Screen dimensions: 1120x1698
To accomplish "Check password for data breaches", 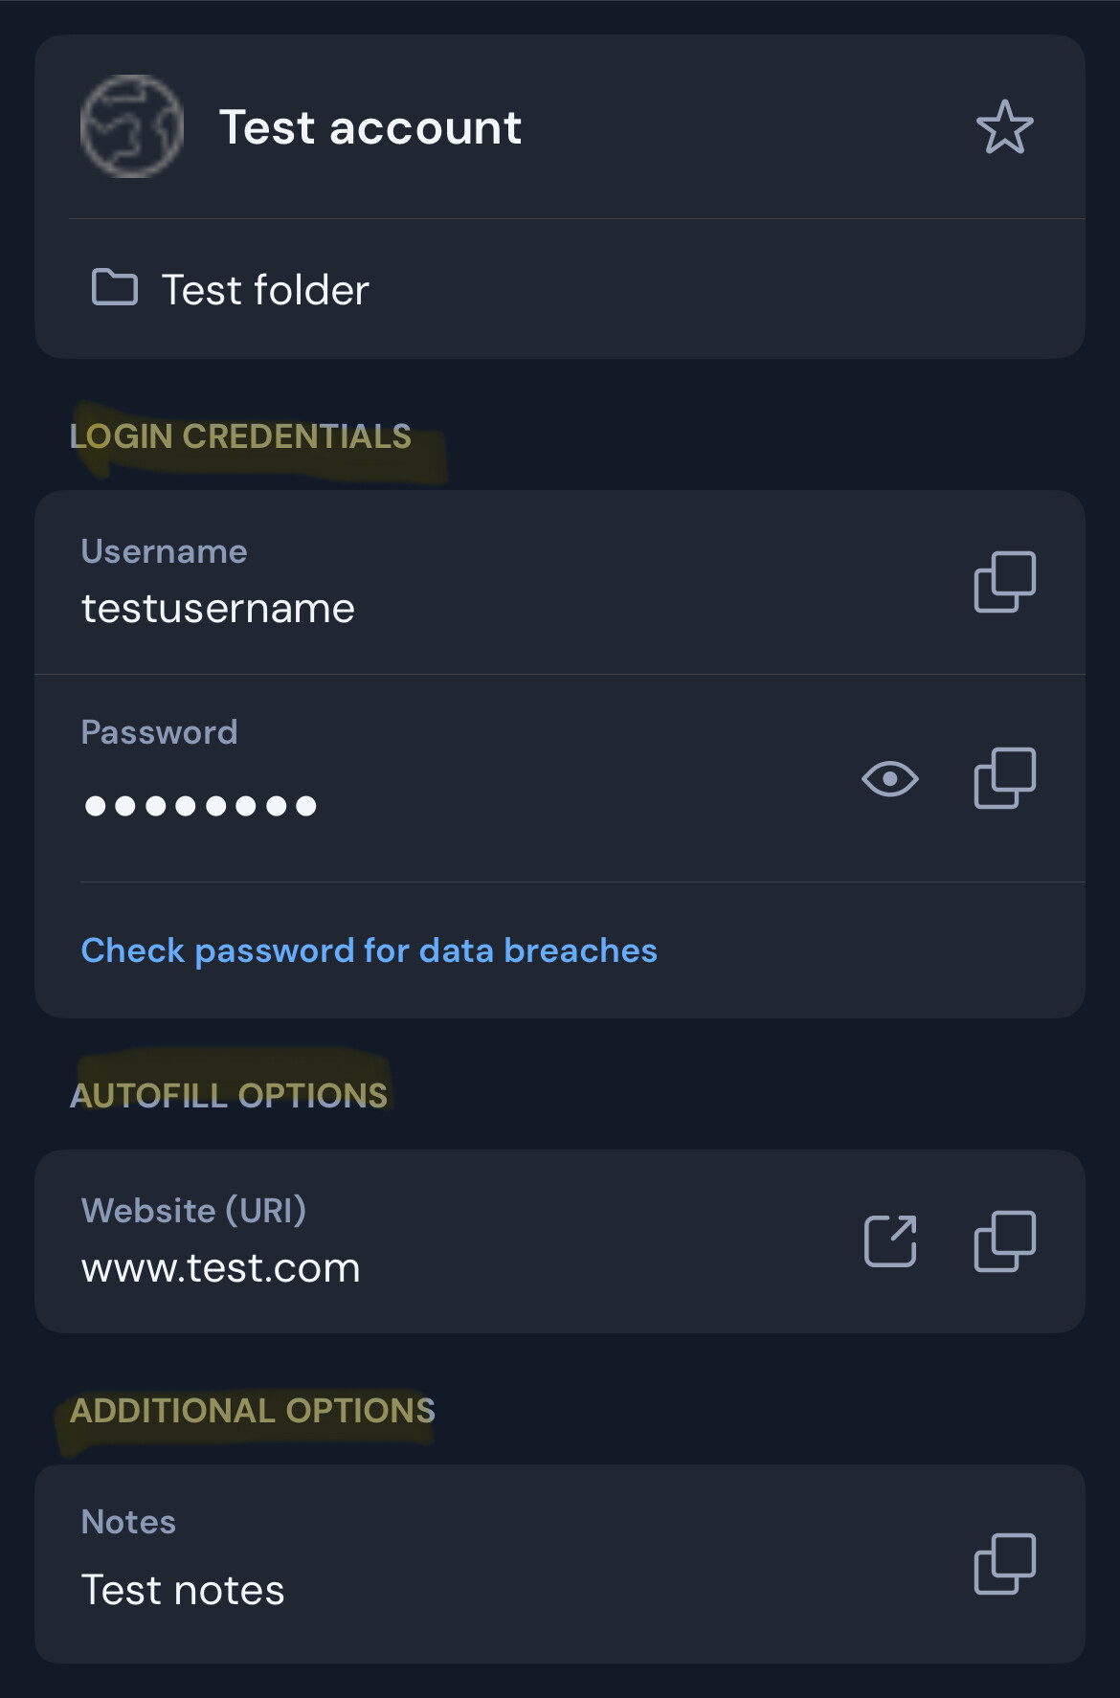I will (x=369, y=950).
